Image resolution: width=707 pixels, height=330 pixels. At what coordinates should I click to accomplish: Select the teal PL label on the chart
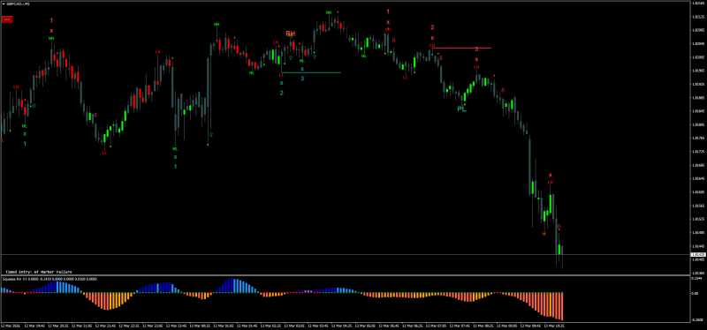[x=461, y=109]
